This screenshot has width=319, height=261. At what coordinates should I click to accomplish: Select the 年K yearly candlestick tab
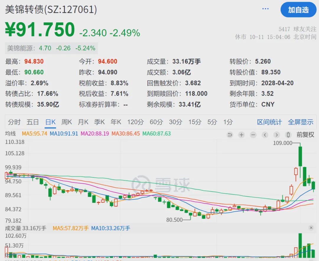click(116, 122)
